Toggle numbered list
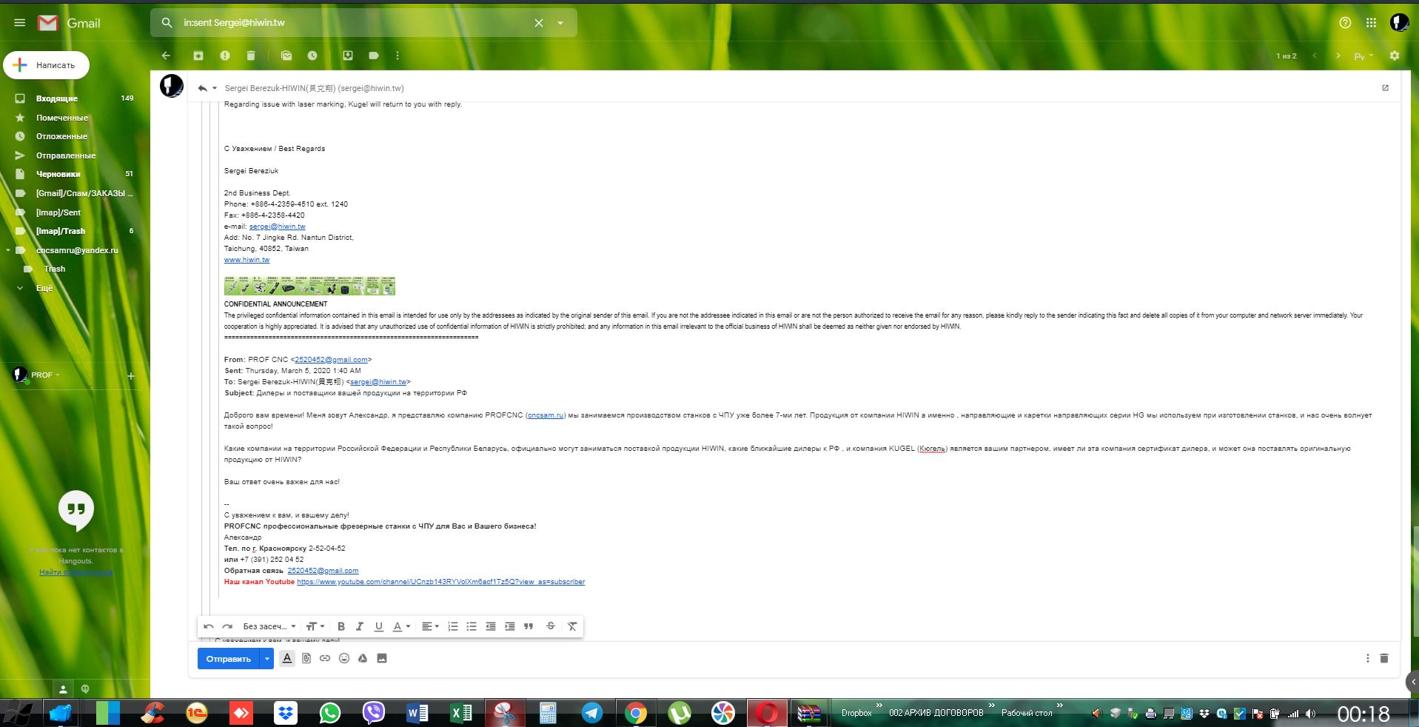Viewport: 1419px width, 727px height. (x=453, y=626)
